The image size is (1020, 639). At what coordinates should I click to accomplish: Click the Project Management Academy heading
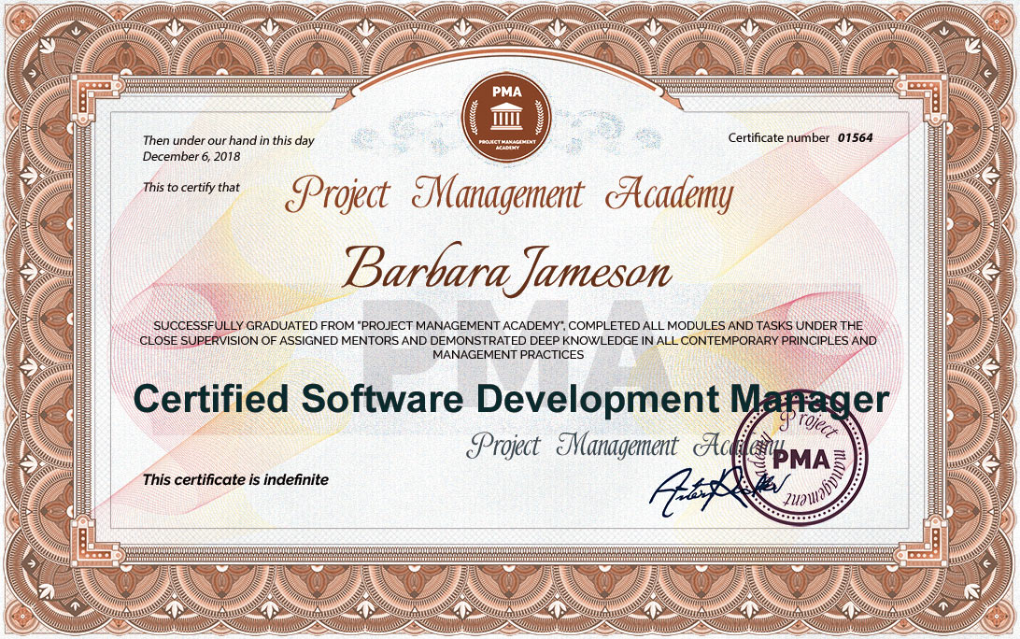point(513,192)
